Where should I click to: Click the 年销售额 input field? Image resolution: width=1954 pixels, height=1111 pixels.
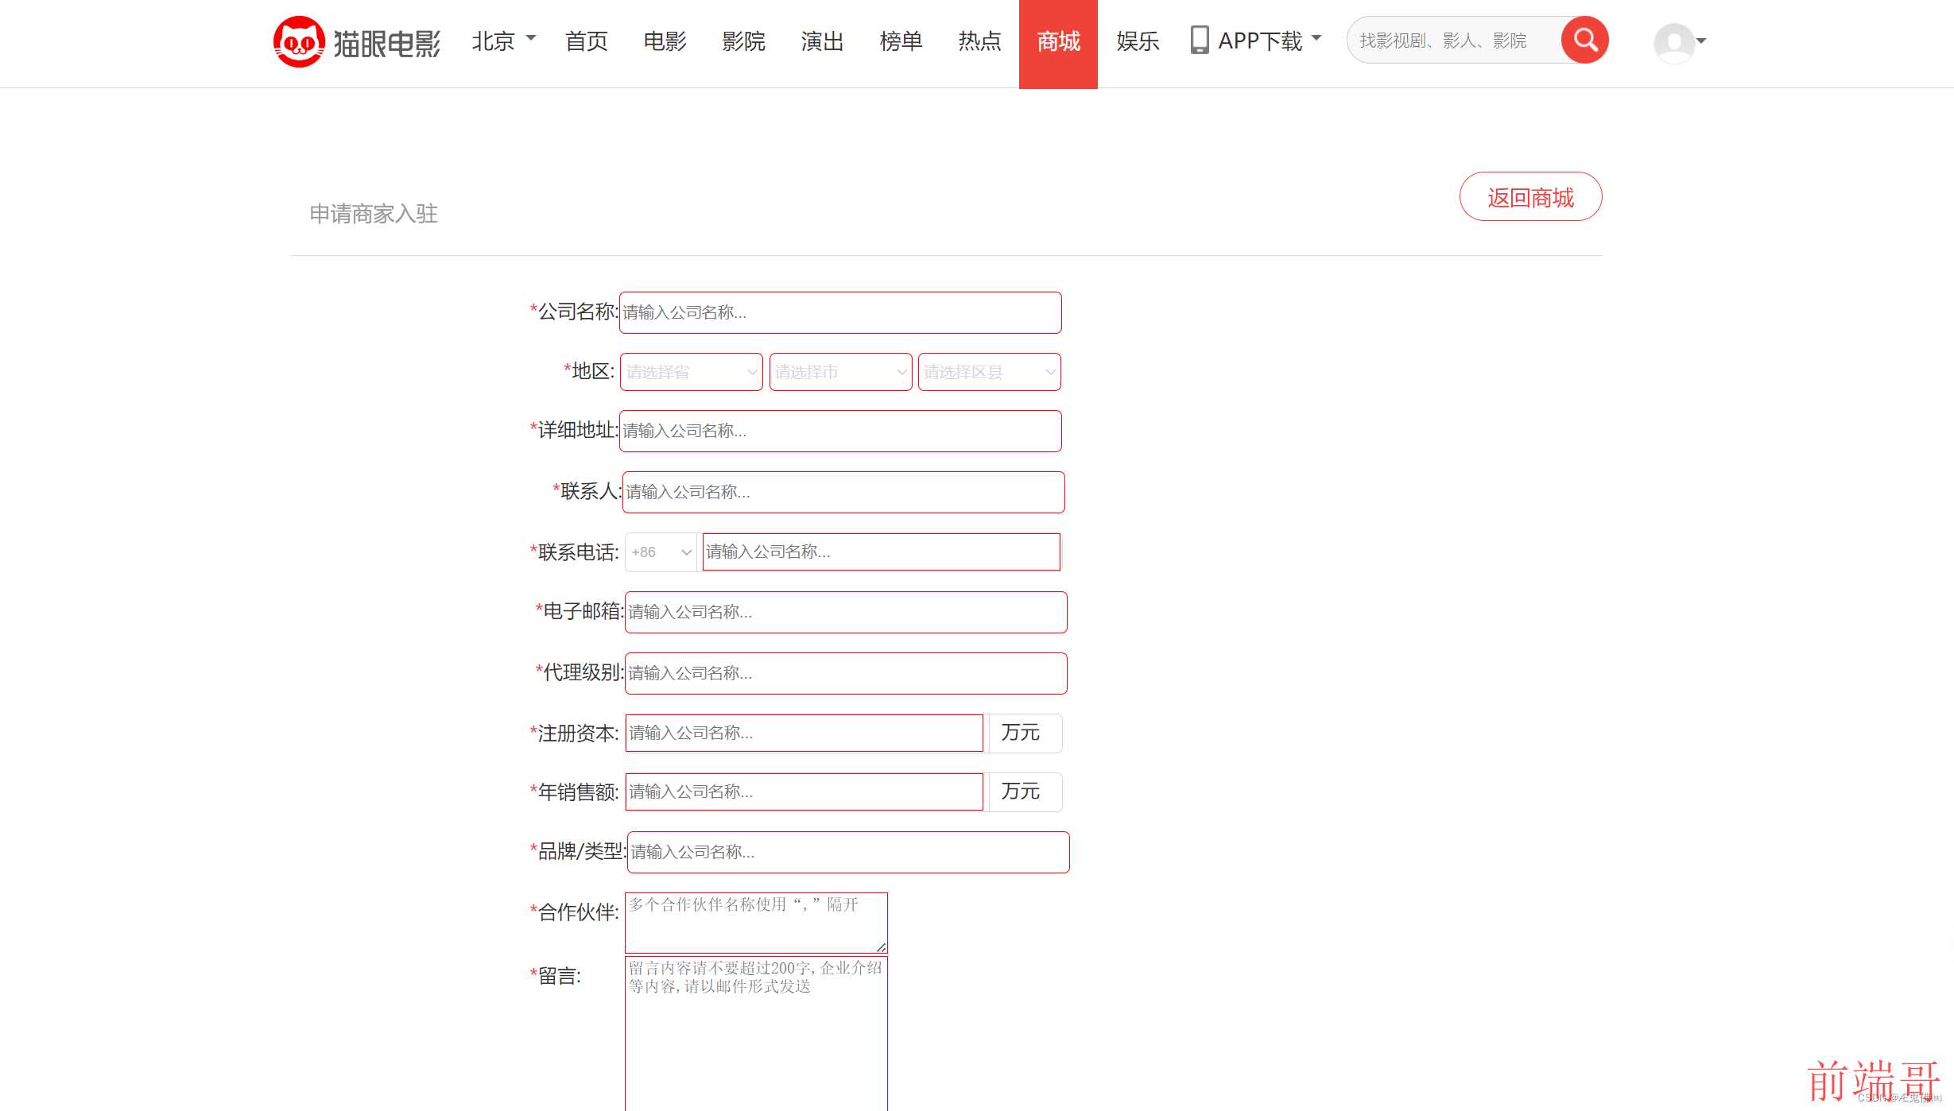click(x=804, y=792)
